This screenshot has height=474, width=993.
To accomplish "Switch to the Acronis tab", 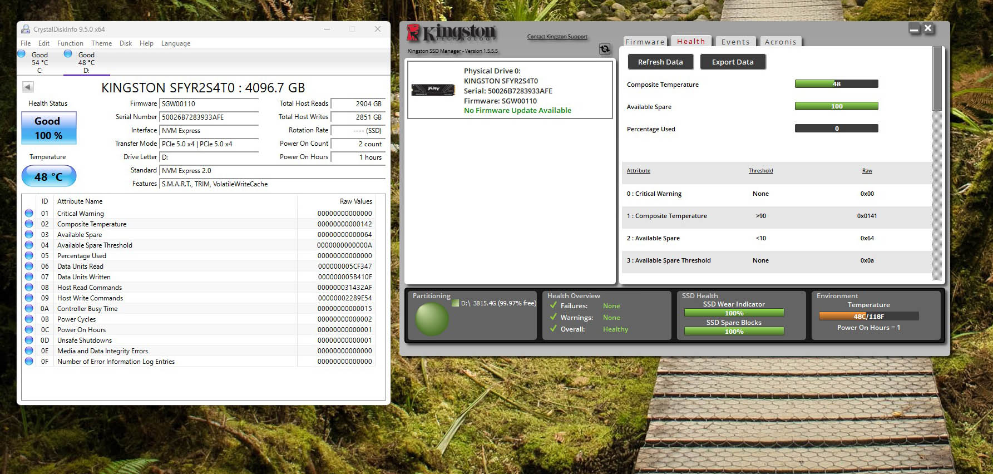I will point(780,42).
